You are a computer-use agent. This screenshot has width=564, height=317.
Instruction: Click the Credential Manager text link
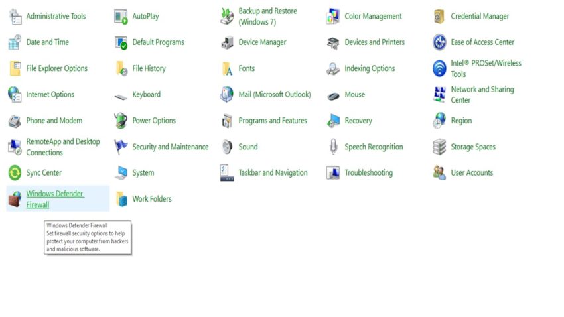pos(480,16)
